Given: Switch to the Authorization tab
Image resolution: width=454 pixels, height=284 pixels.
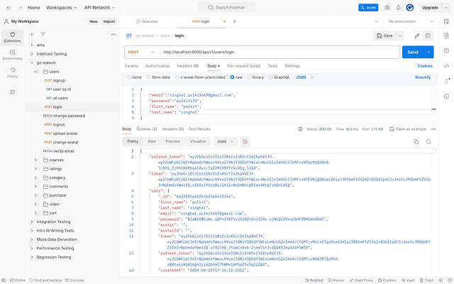Looking at the screenshot, I should pyautogui.click(x=157, y=66).
